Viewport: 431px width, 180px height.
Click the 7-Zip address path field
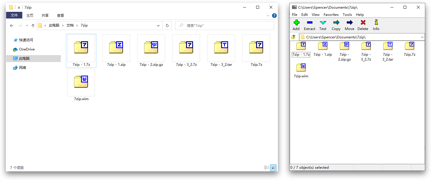click(362, 37)
